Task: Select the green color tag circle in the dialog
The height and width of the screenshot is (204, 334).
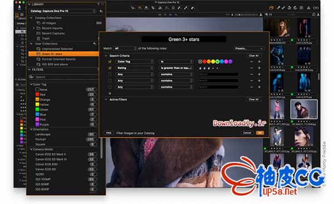Action: tap(217, 62)
